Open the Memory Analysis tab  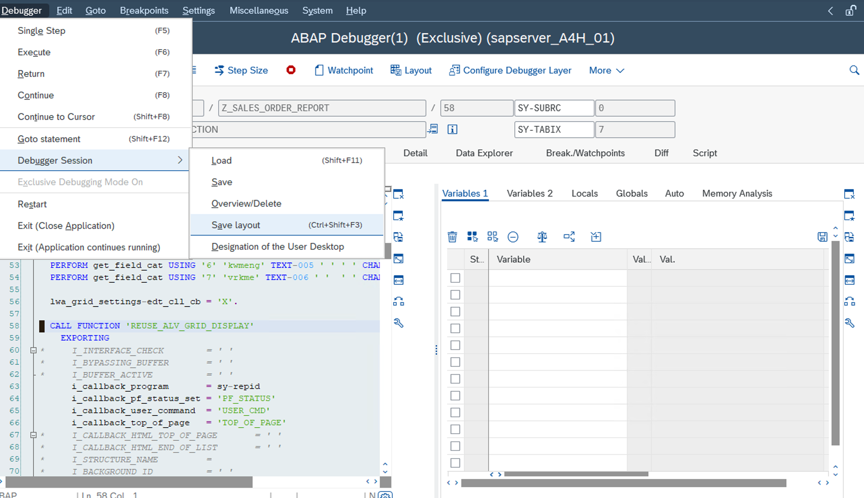(x=737, y=193)
